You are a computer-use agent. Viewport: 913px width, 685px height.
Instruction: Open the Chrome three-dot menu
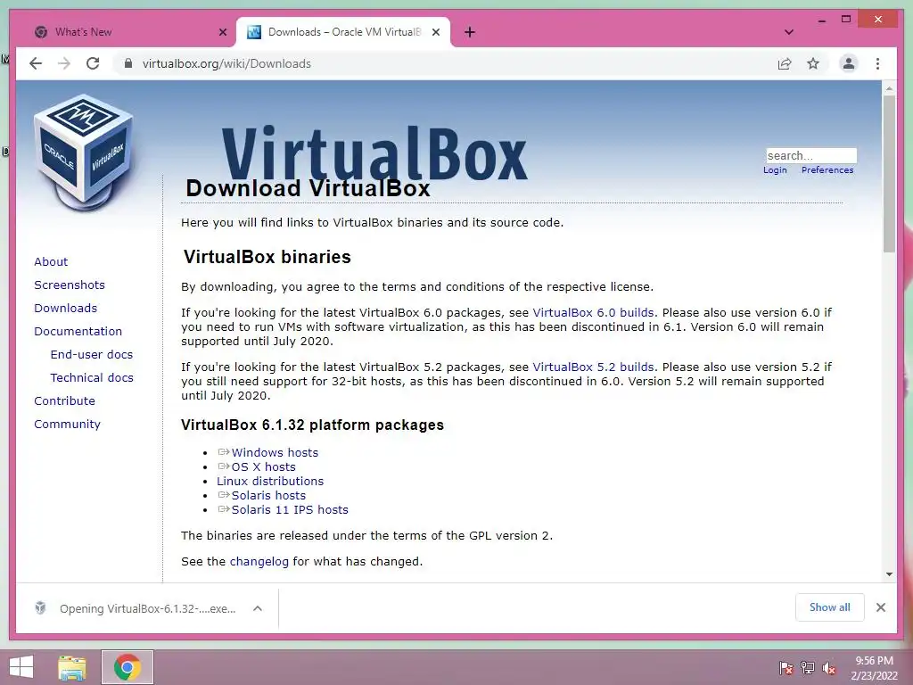[877, 63]
